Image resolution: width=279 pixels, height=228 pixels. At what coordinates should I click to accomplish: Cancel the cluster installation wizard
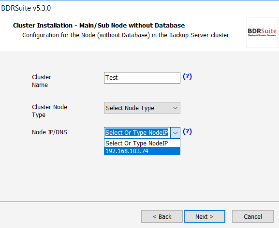[x=253, y=216]
